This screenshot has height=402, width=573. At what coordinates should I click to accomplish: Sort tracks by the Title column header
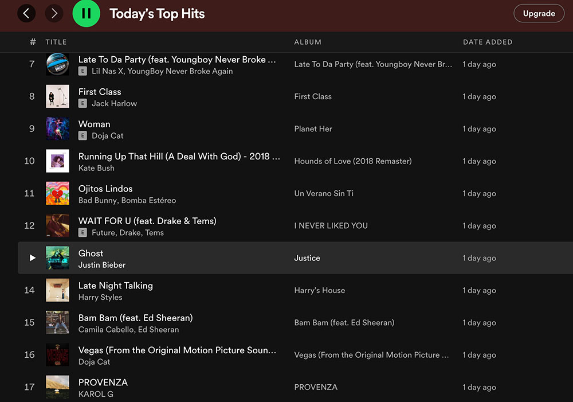(x=56, y=42)
